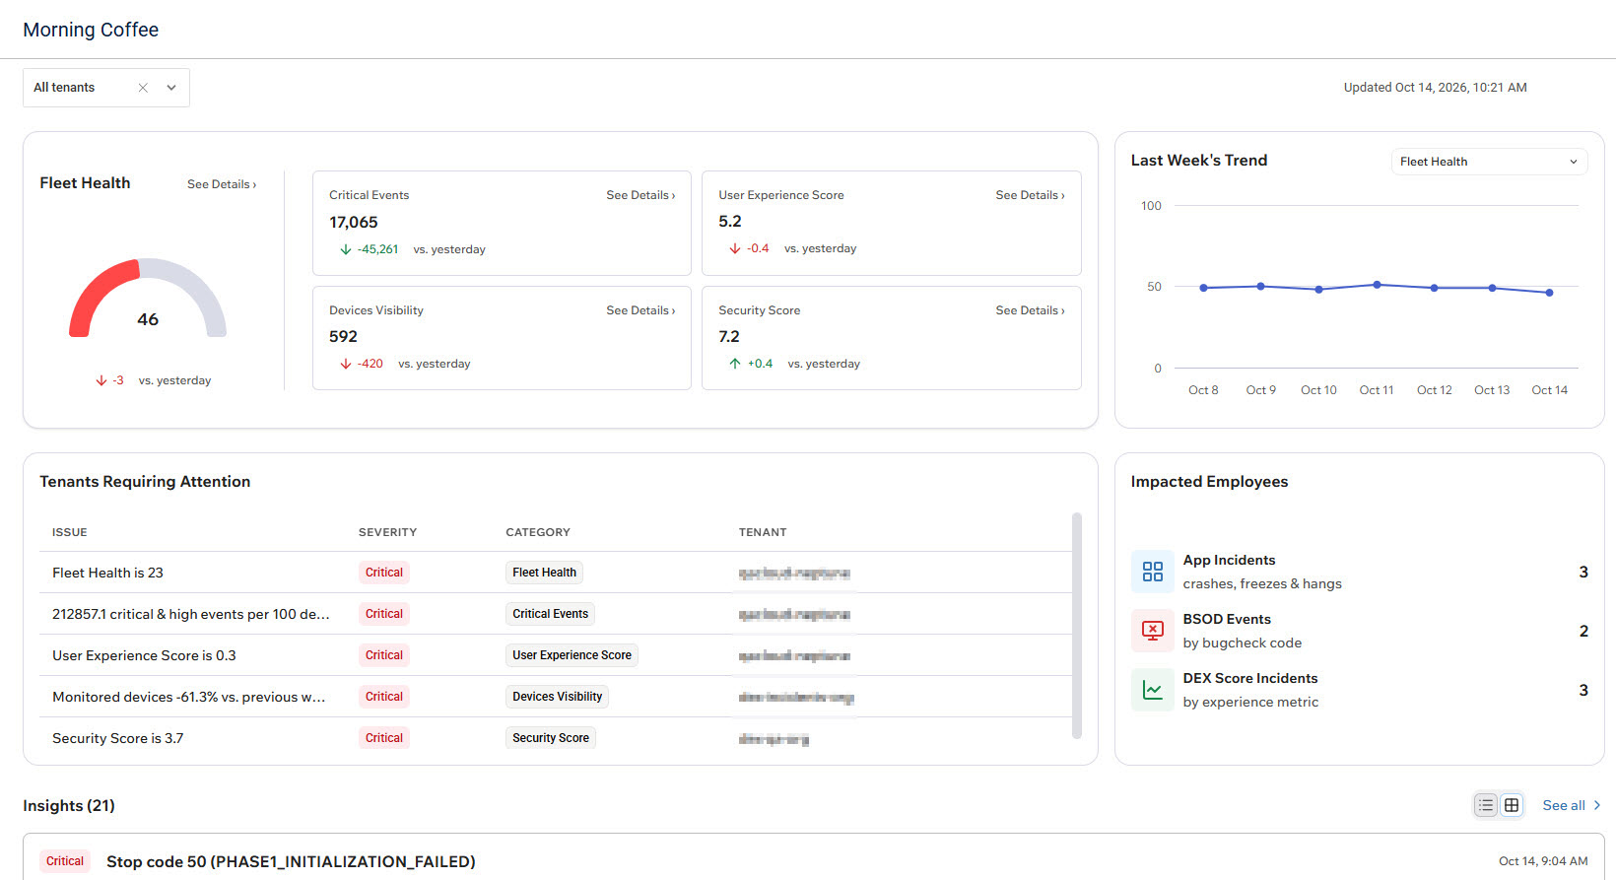
Task: Click the Critical Events value 17,065
Action: [x=354, y=223]
